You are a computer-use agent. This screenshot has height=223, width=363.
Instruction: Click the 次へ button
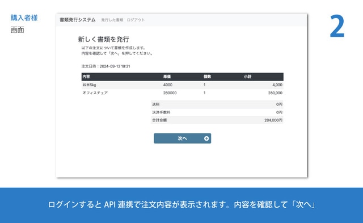click(x=183, y=138)
